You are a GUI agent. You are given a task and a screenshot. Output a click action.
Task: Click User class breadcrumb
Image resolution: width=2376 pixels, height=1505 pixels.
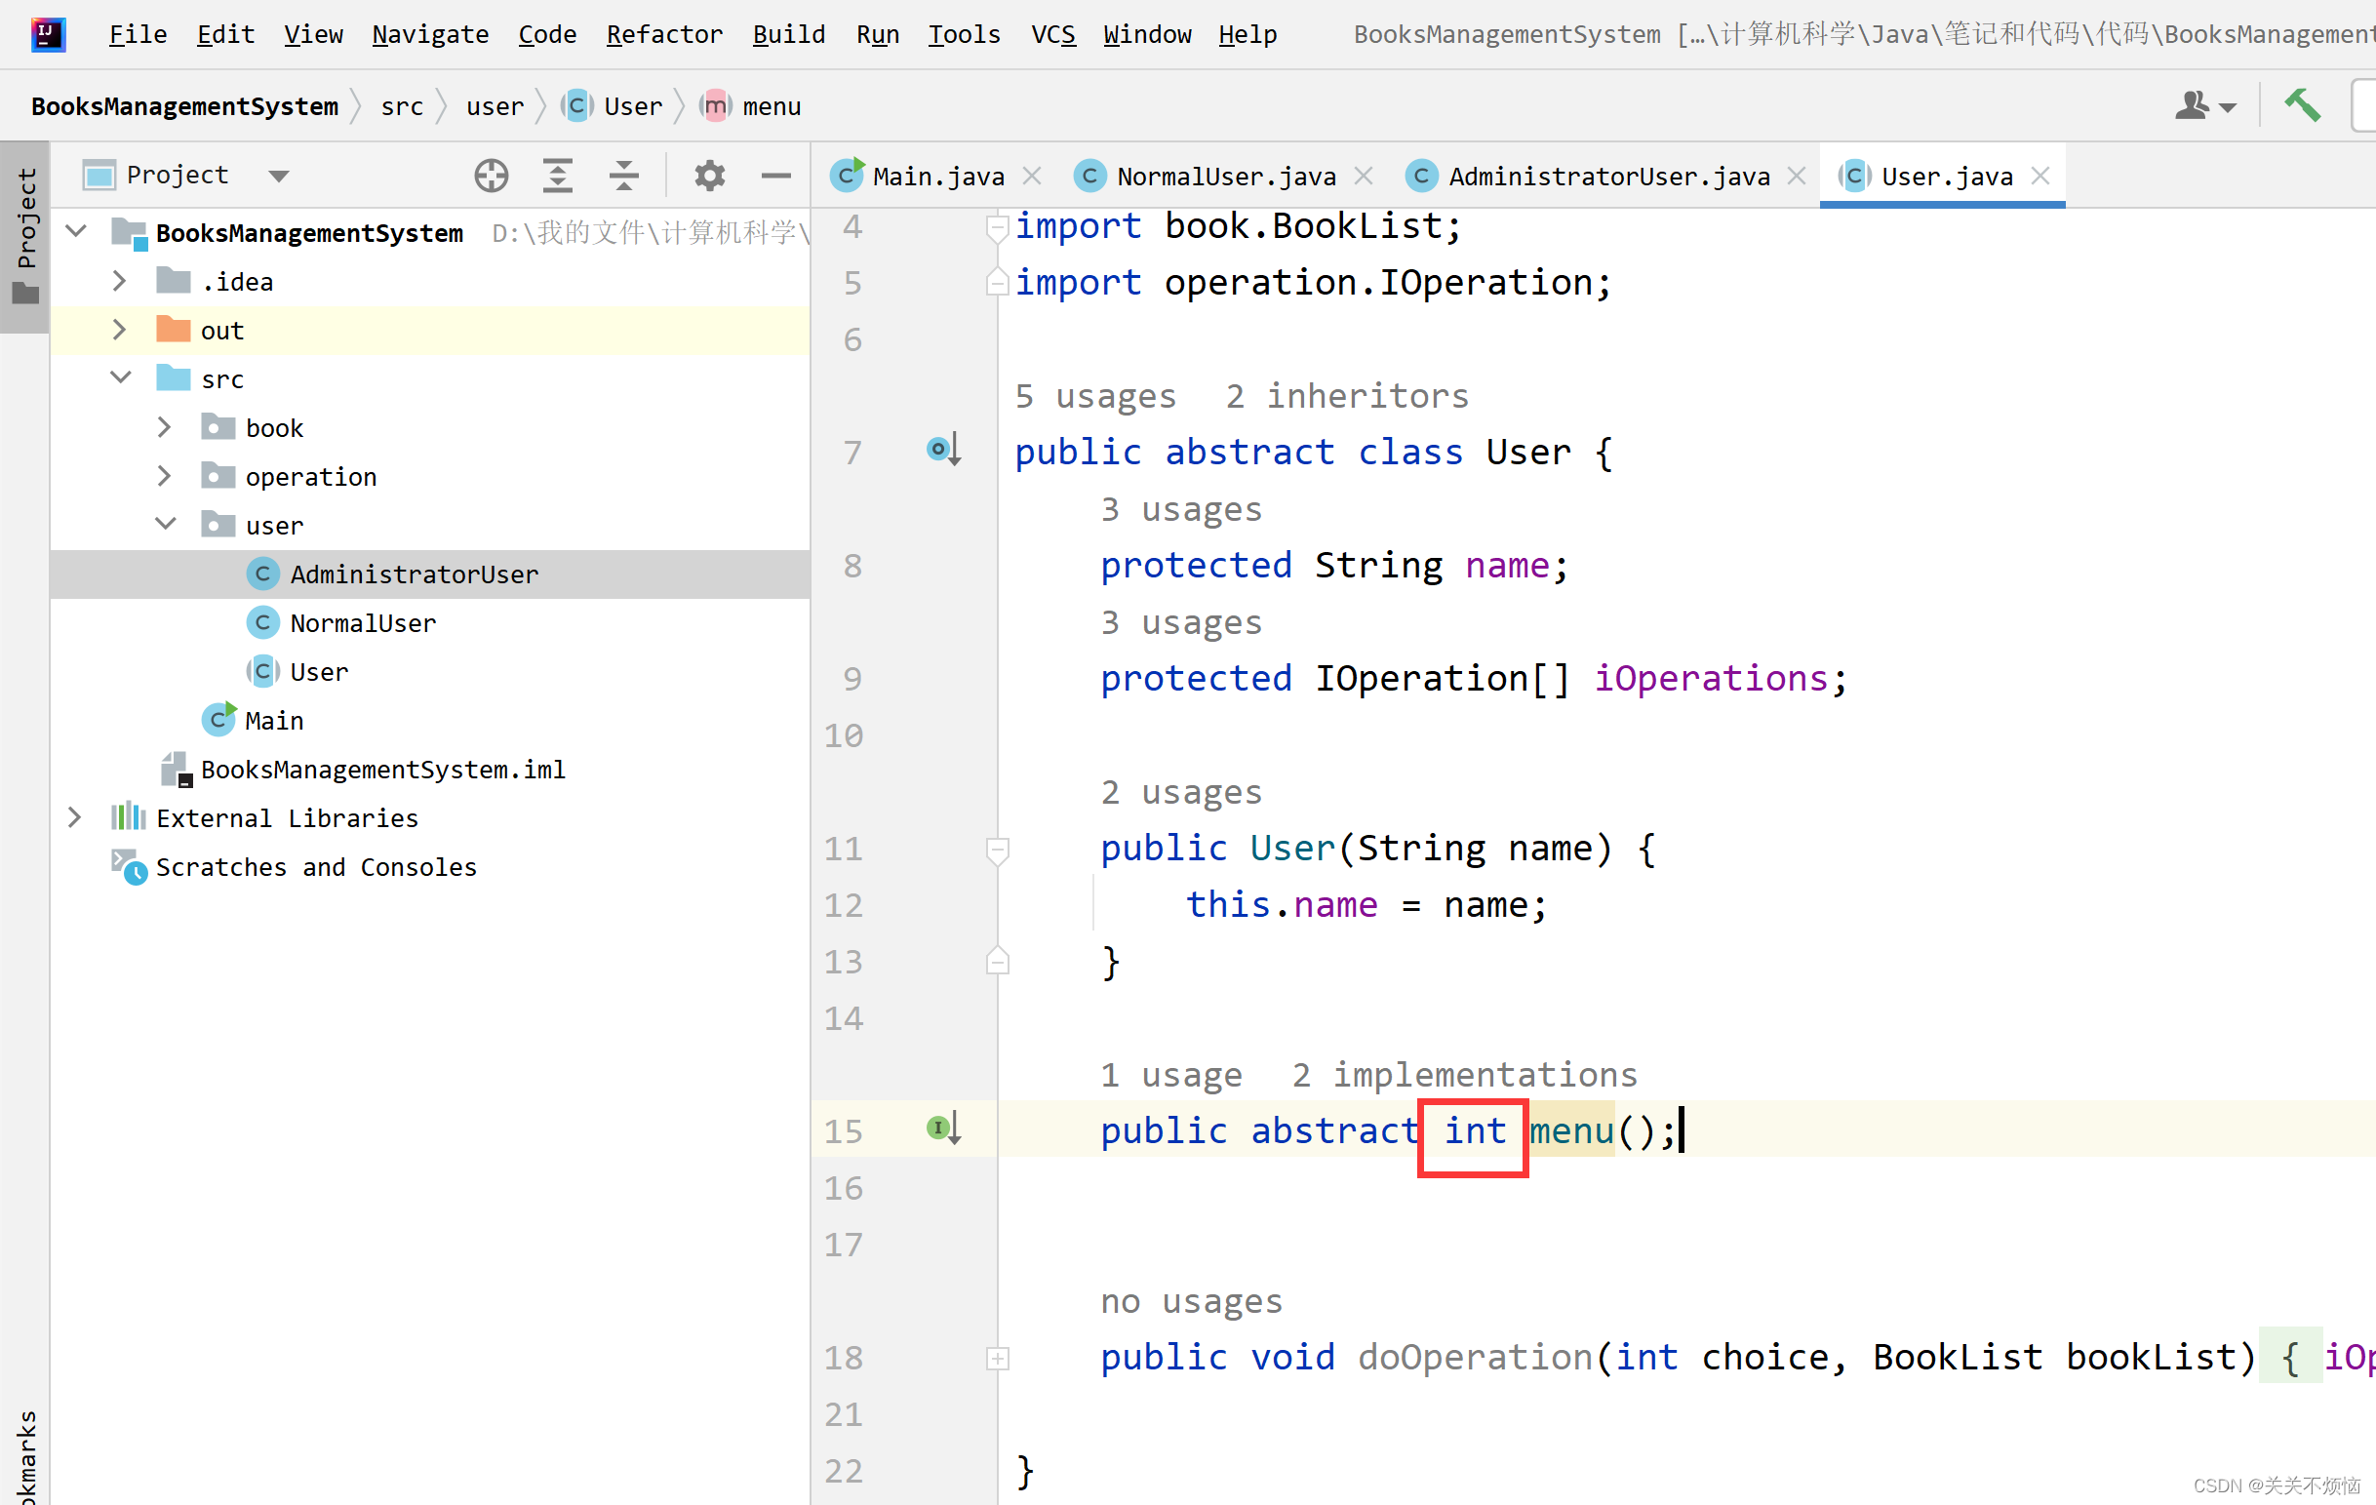click(x=612, y=106)
